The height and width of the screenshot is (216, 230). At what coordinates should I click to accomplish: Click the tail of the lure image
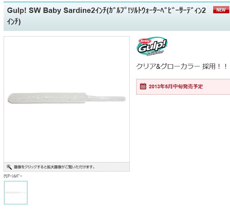106,98
